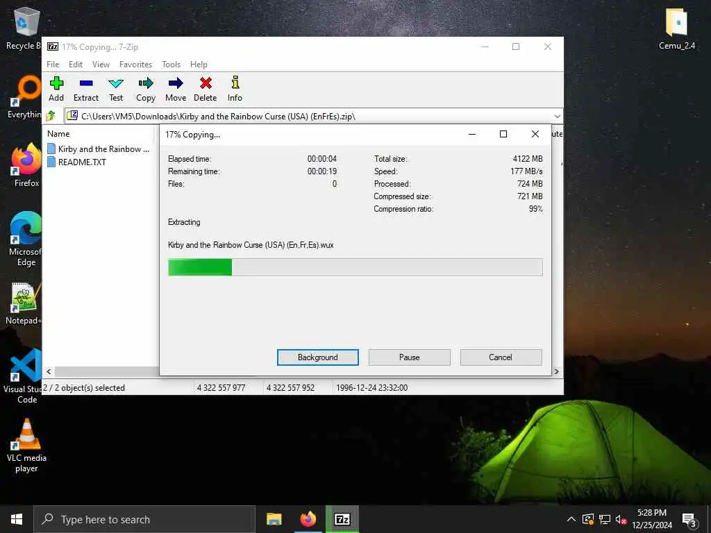Click the file list scroll-left arrow
Image resolution: width=711 pixels, height=533 pixels.
point(49,372)
